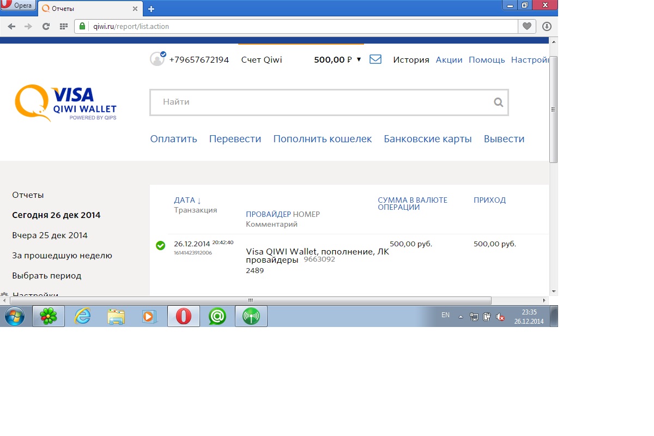
Task: Click the search magnifier icon
Action: tap(498, 102)
